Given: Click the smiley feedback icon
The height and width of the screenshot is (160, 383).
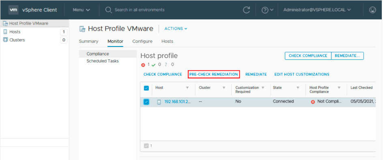Looking at the screenshot, I should (x=372, y=10).
